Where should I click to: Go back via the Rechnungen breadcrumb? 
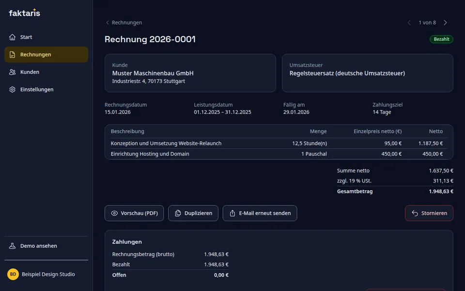[124, 23]
